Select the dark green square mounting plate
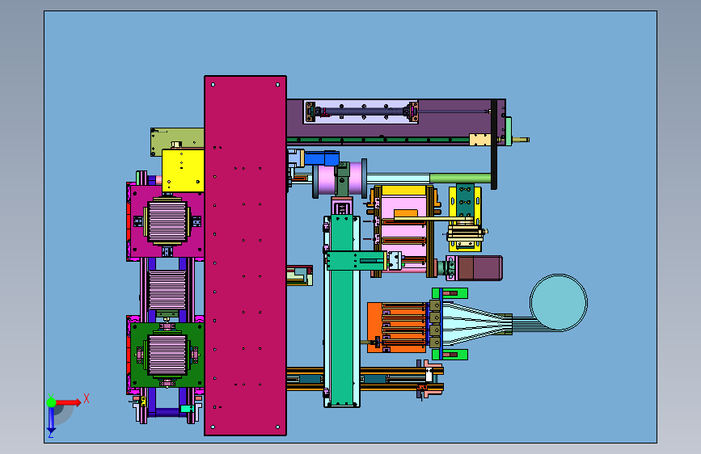 coord(167,355)
